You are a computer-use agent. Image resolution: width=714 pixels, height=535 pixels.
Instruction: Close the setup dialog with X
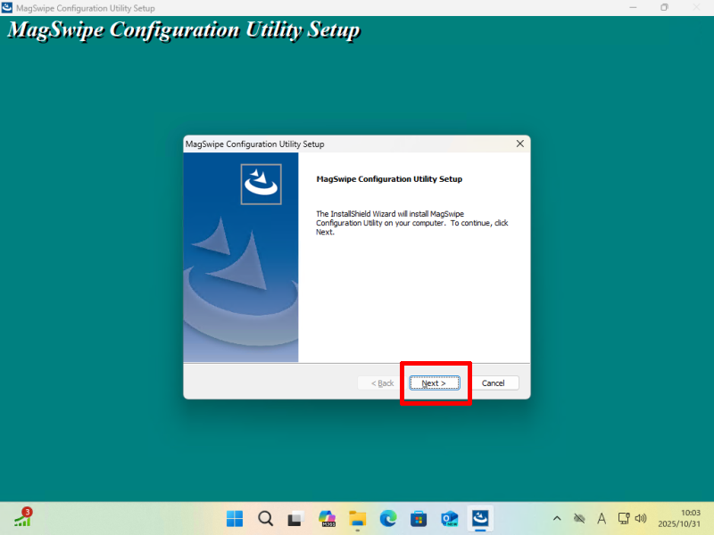[519, 144]
